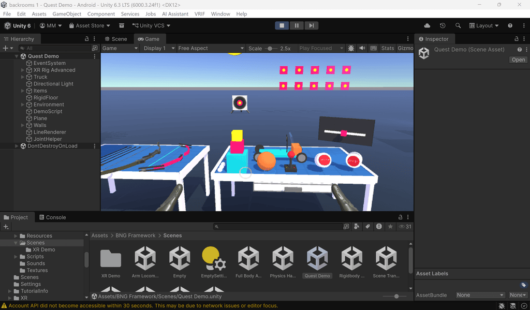
Task: Expand XR Rig Advanced in Hierarchy
Action: 23,70
